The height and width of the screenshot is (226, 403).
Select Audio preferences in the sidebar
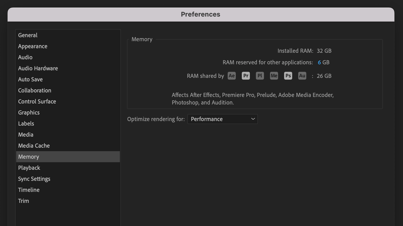25,57
